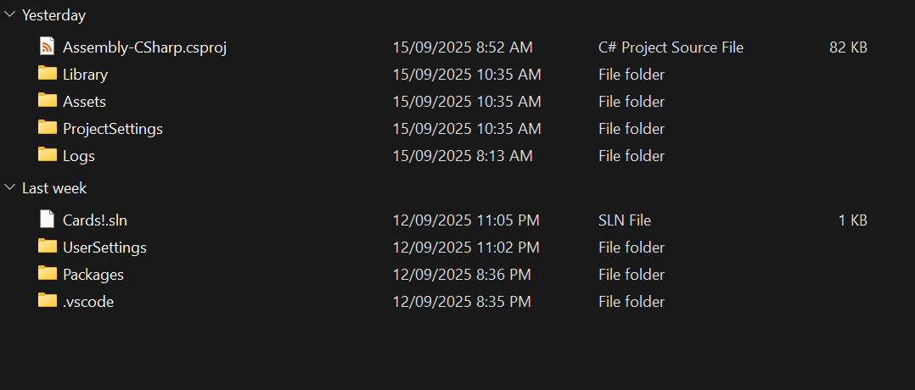Select the ProjectSettings folder icon
Screen dimensions: 915x390
pyautogui.click(x=48, y=128)
